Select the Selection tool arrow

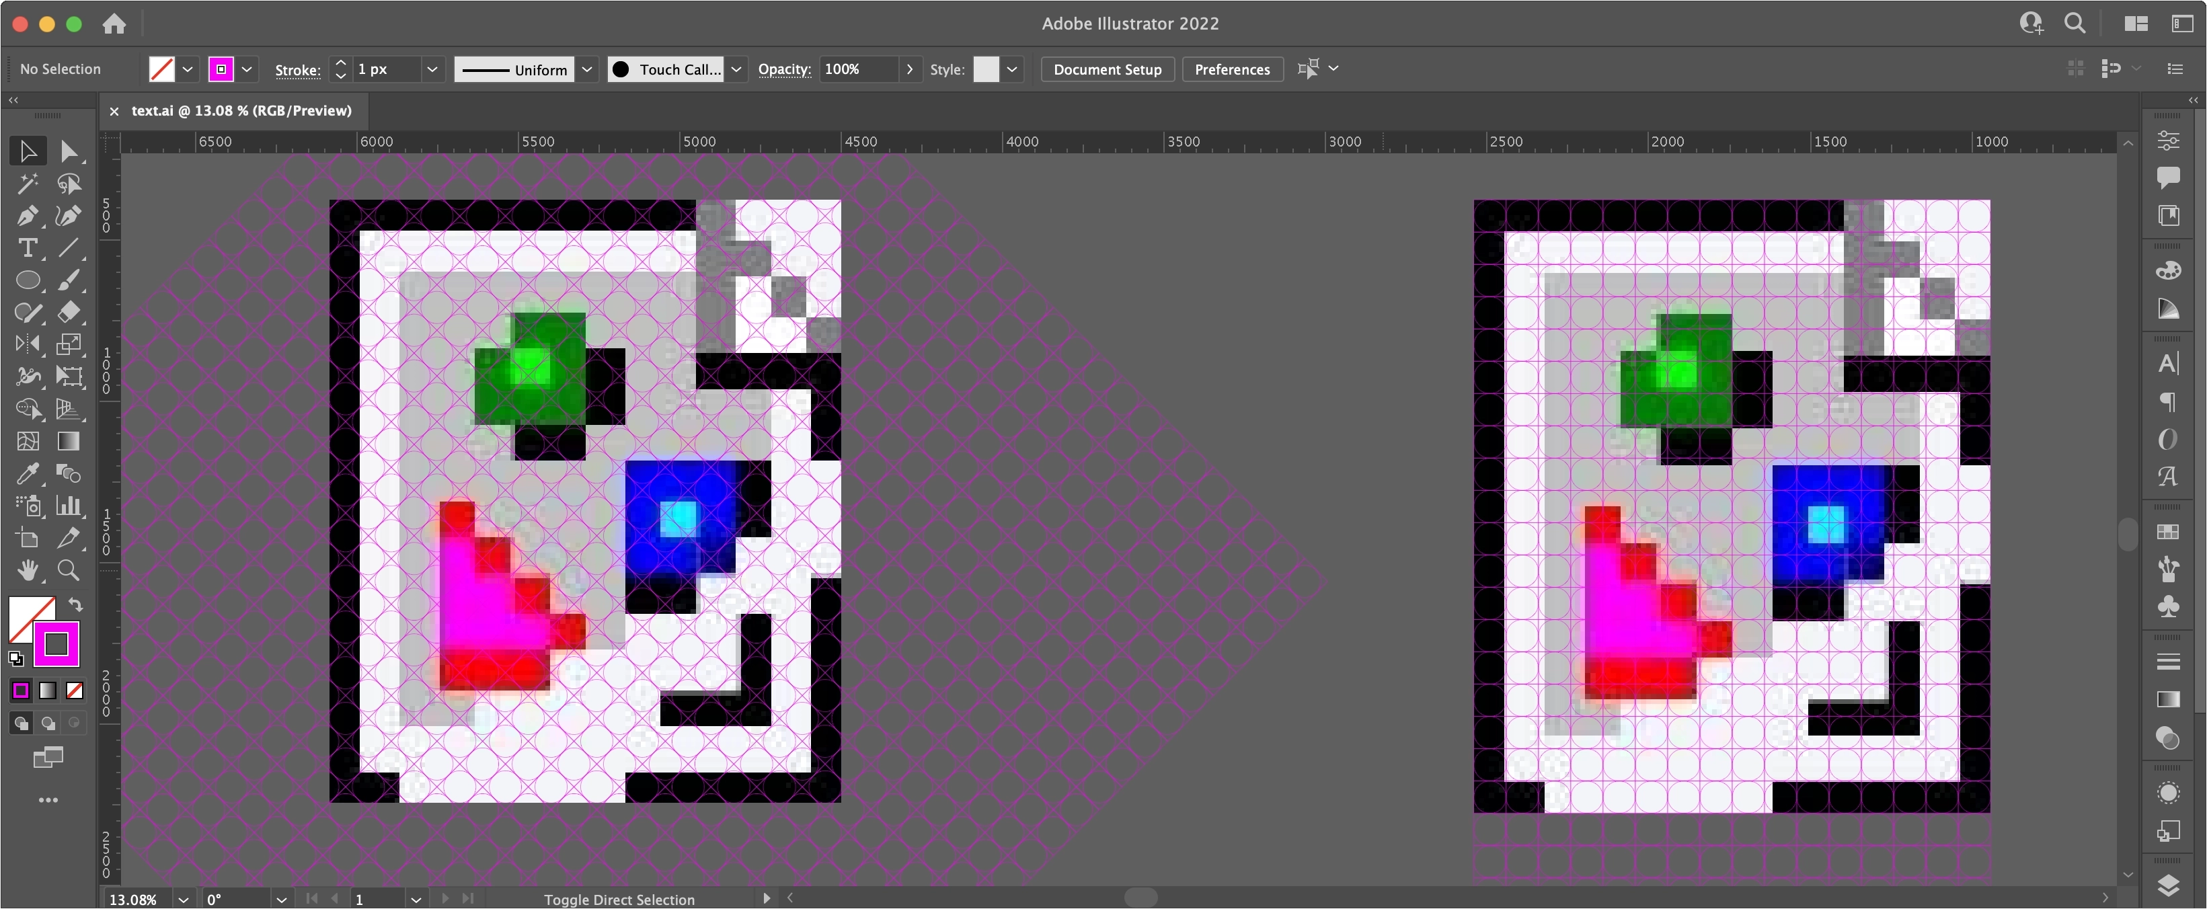28,151
